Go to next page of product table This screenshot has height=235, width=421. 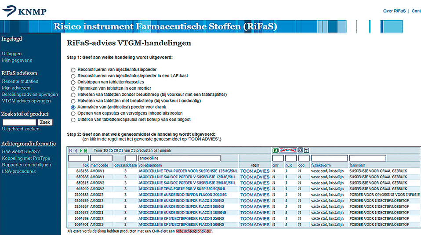point(80,151)
